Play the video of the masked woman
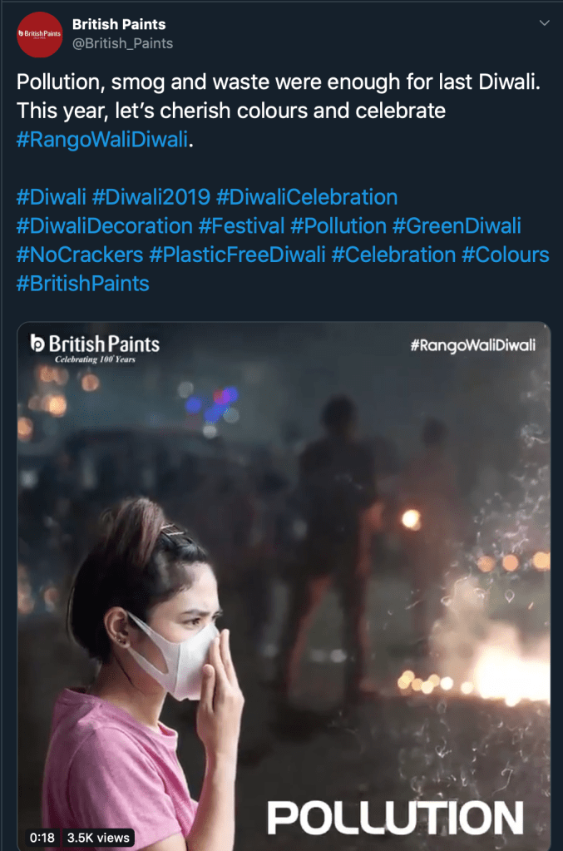This screenshot has height=851, width=563. coord(284,582)
